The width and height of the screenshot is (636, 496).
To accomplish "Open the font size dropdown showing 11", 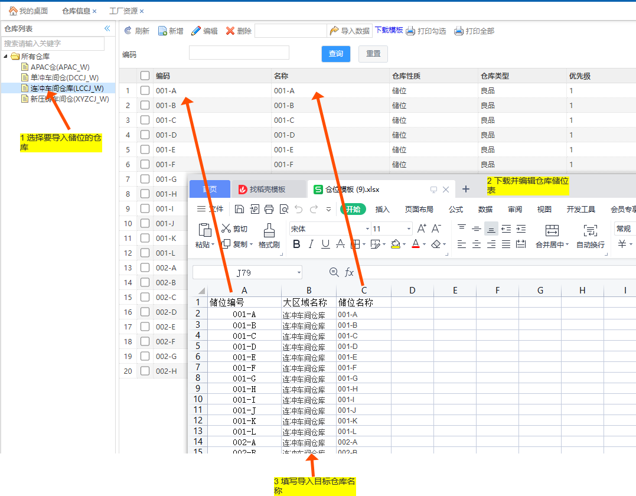I will [x=409, y=229].
